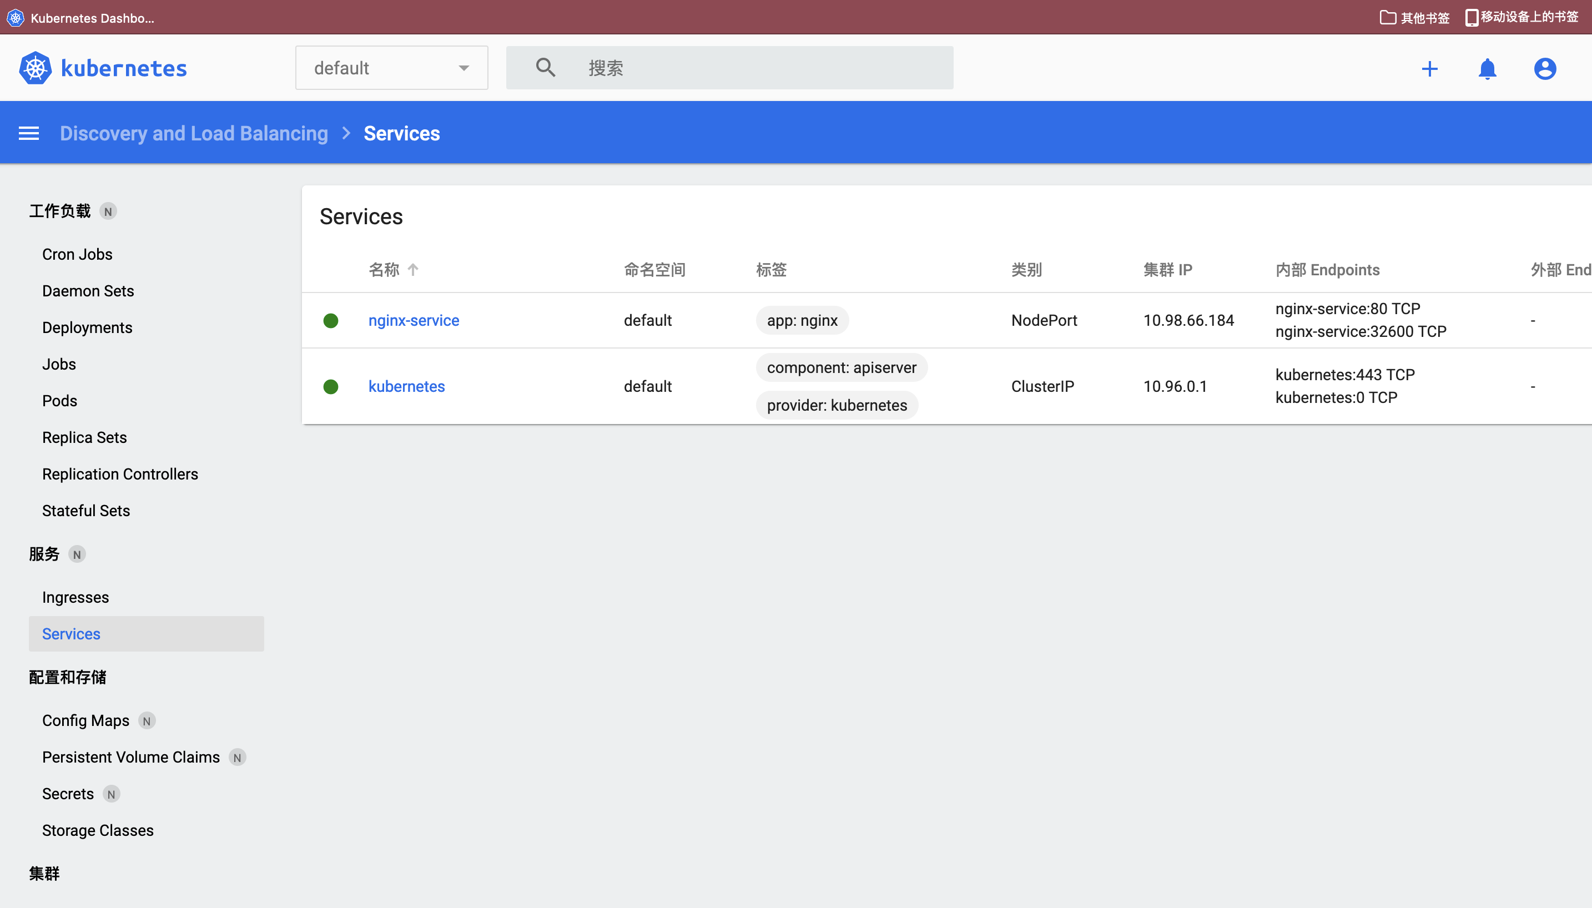The height and width of the screenshot is (908, 1592).
Task: Click the green status dot of nginx-service
Action: 330,320
